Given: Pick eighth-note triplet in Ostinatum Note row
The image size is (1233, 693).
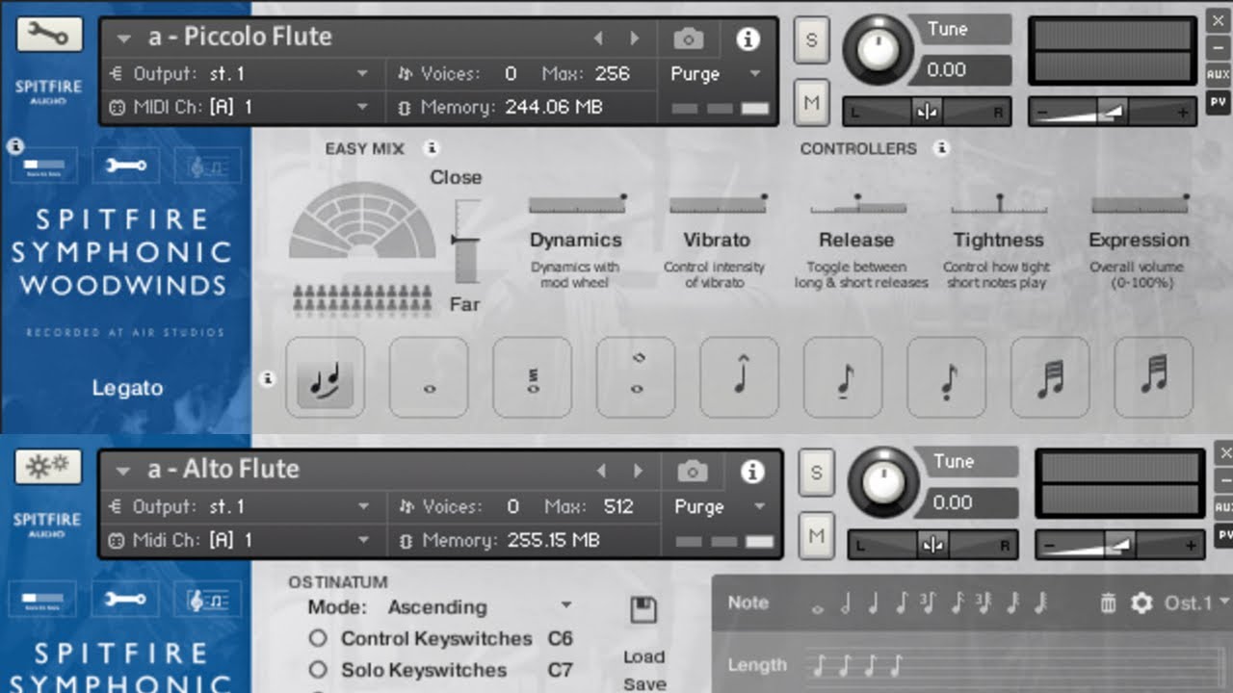Looking at the screenshot, I should pyautogui.click(x=928, y=603).
